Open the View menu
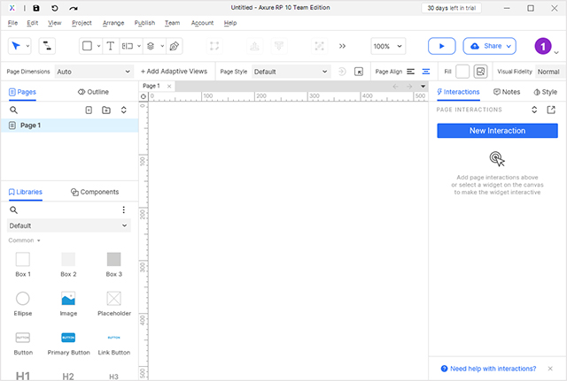 click(x=55, y=23)
